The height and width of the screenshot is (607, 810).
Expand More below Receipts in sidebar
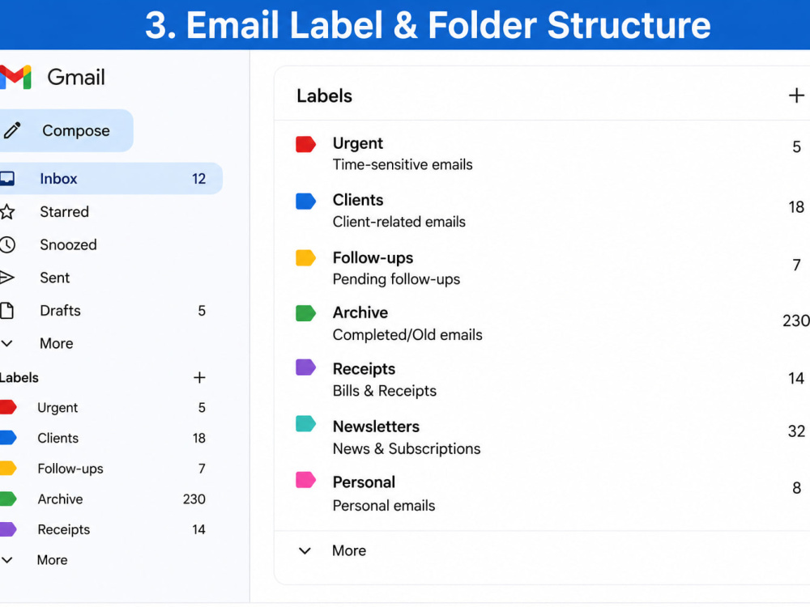pos(34,560)
